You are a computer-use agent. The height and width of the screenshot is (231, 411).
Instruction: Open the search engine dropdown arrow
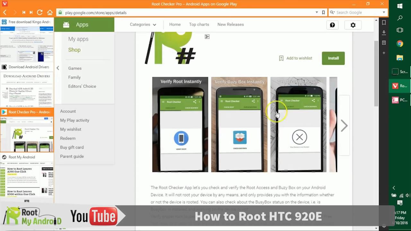[x=384, y=13]
